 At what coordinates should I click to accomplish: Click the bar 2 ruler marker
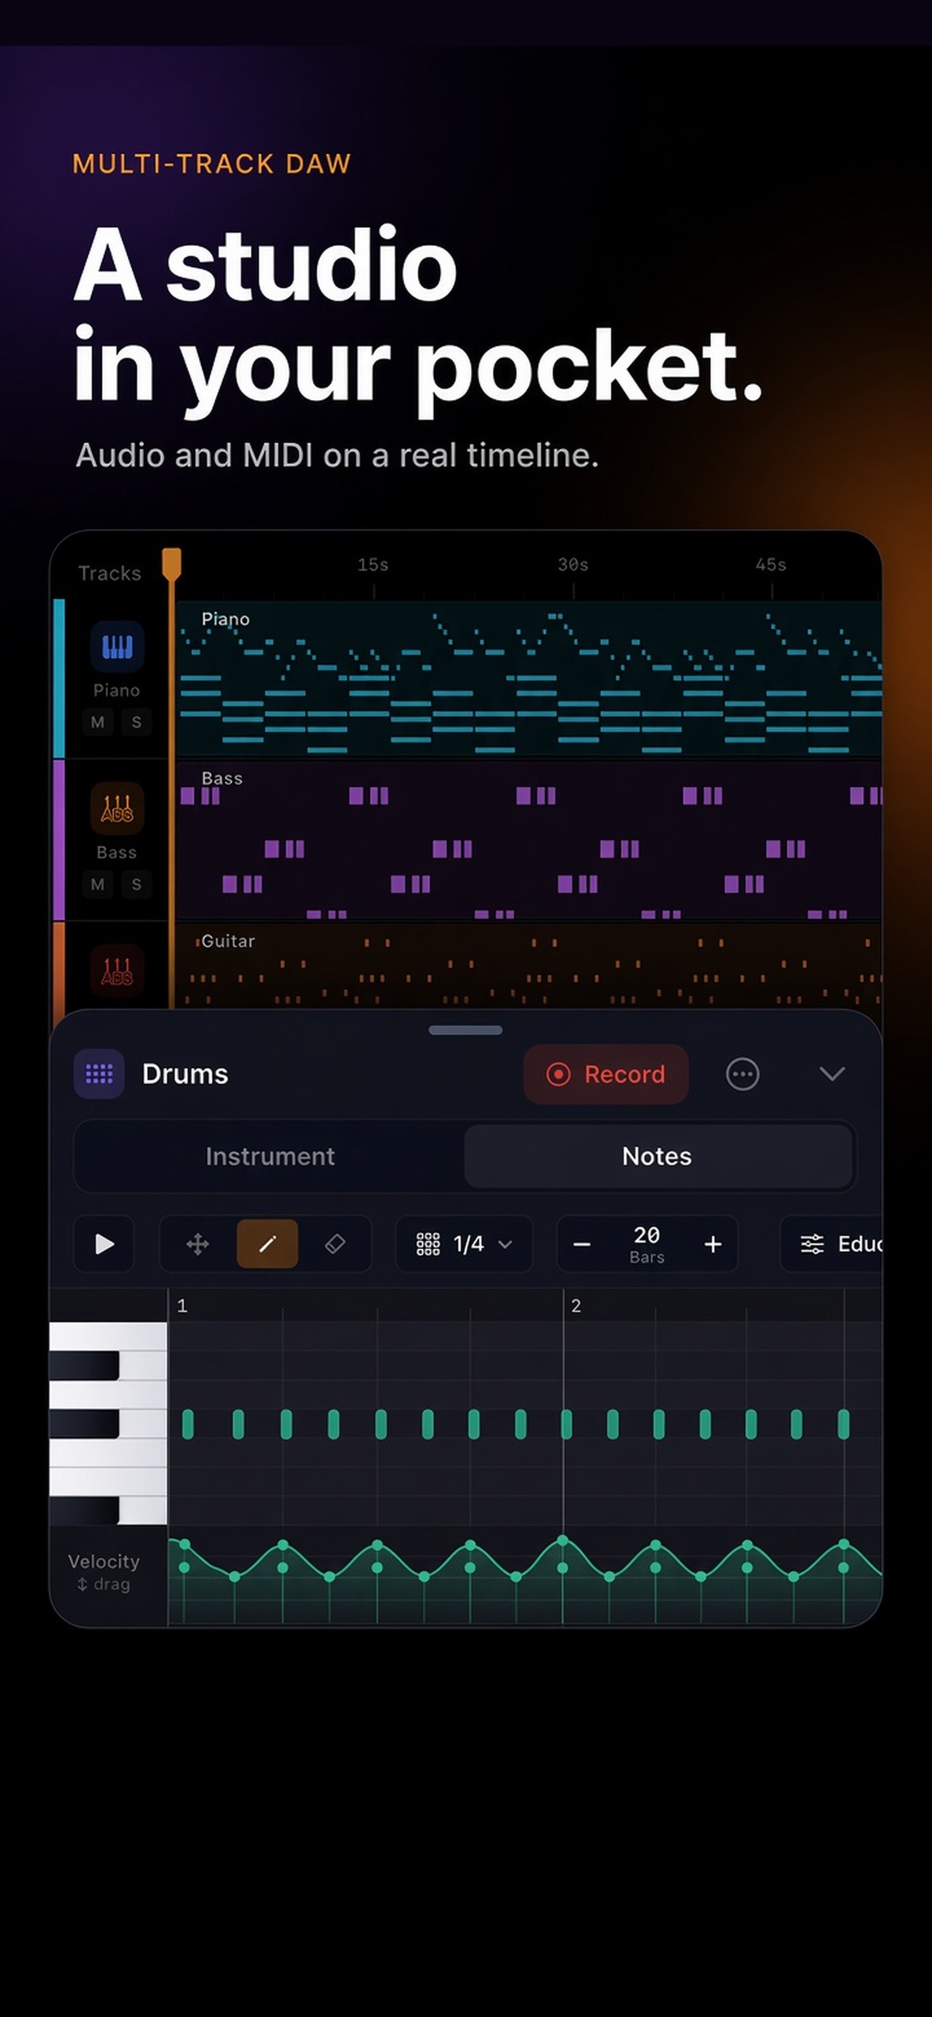576,1305
